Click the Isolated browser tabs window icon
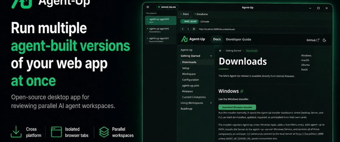Screen dimensions: 340x142 [x=56, y=132]
